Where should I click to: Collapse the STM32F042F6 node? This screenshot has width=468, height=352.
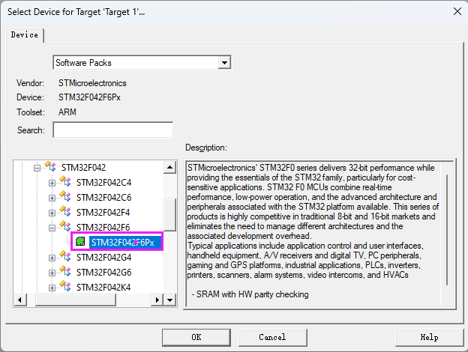(52, 228)
